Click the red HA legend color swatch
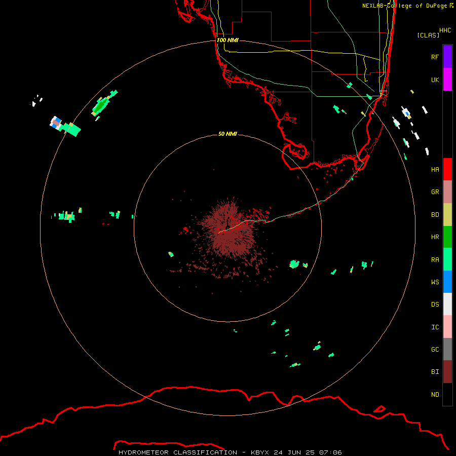This screenshot has width=456, height=456. [447, 169]
